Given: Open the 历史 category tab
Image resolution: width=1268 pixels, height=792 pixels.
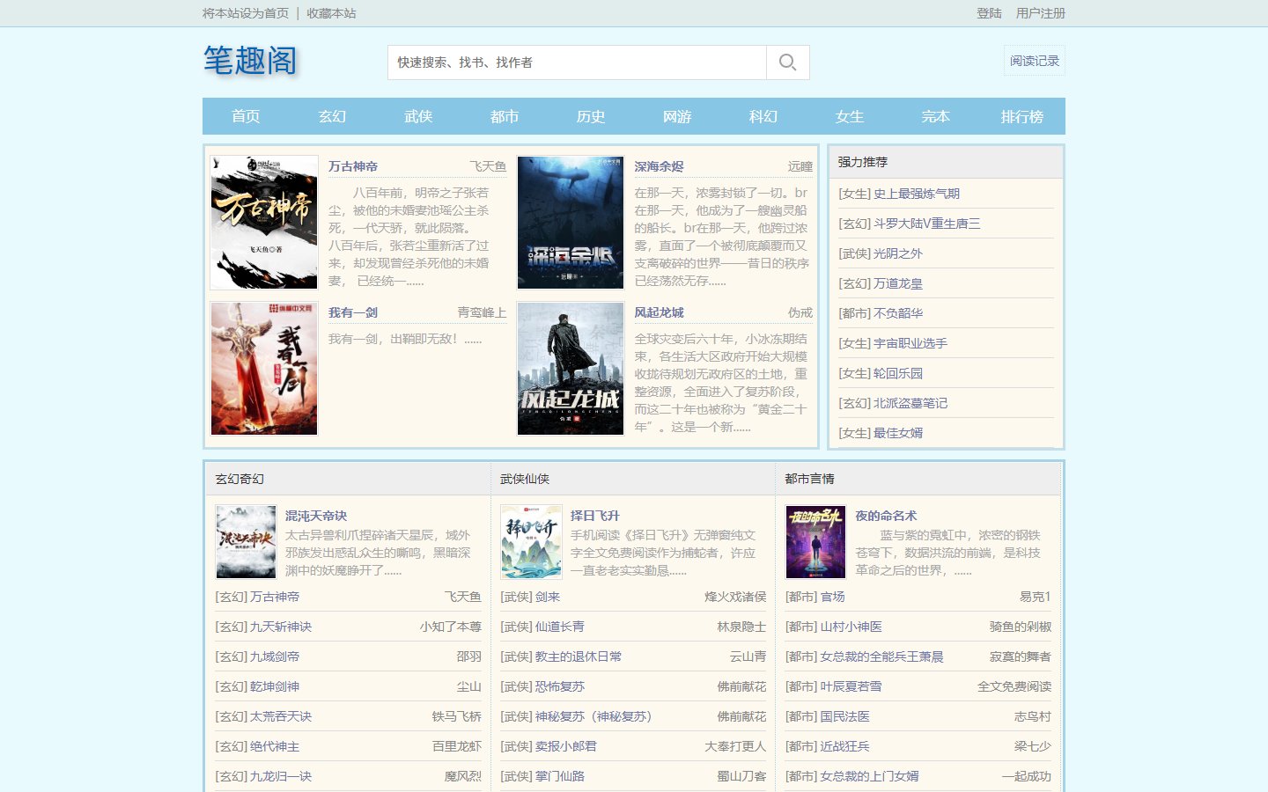Looking at the screenshot, I should click(x=591, y=116).
